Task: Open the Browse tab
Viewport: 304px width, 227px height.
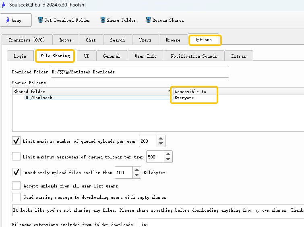Action: [x=173, y=40]
